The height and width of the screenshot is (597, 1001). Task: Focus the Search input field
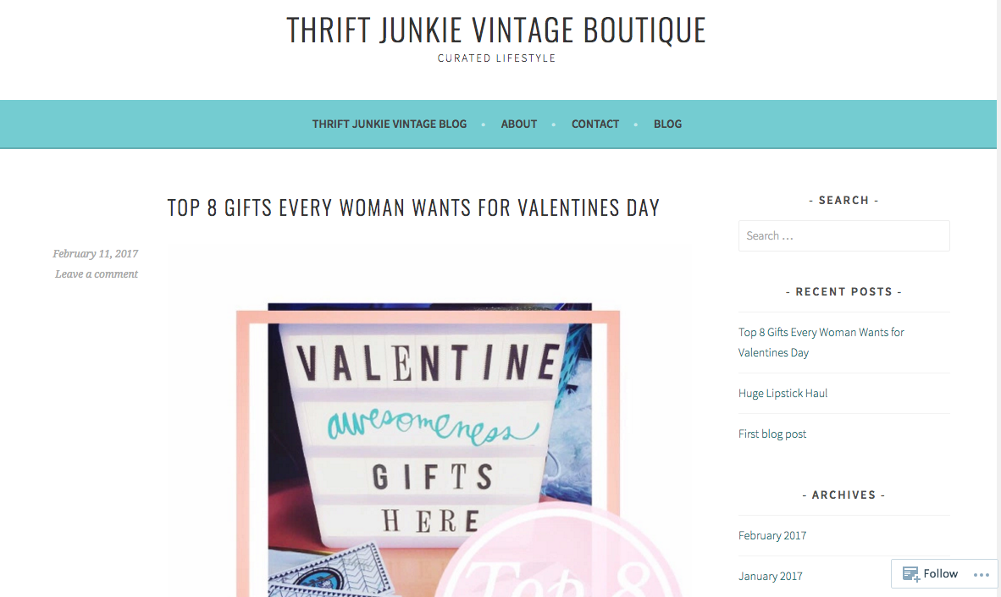coord(844,235)
